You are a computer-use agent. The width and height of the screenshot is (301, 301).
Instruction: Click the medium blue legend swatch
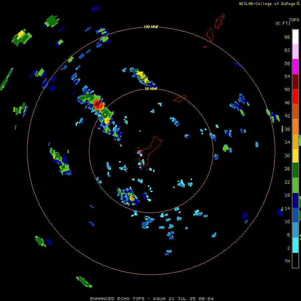coord(295,215)
